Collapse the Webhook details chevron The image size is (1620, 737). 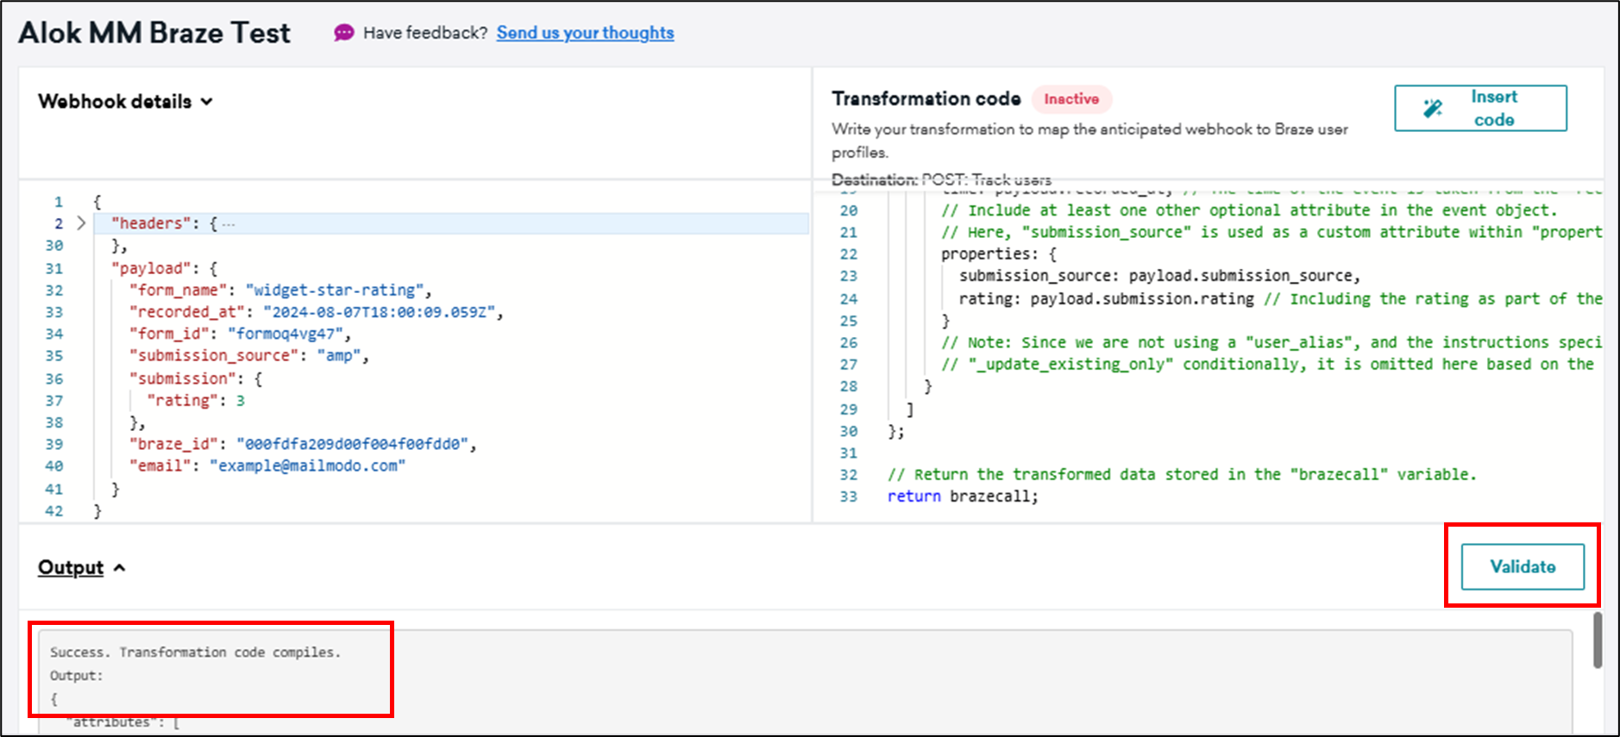click(x=207, y=102)
